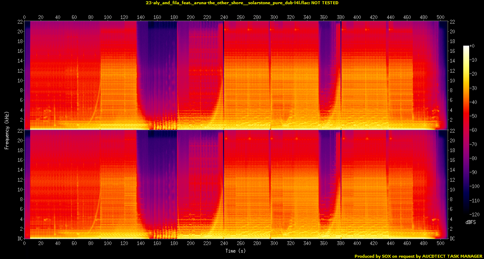Select the 300 tick on top time axis

point(274,17)
